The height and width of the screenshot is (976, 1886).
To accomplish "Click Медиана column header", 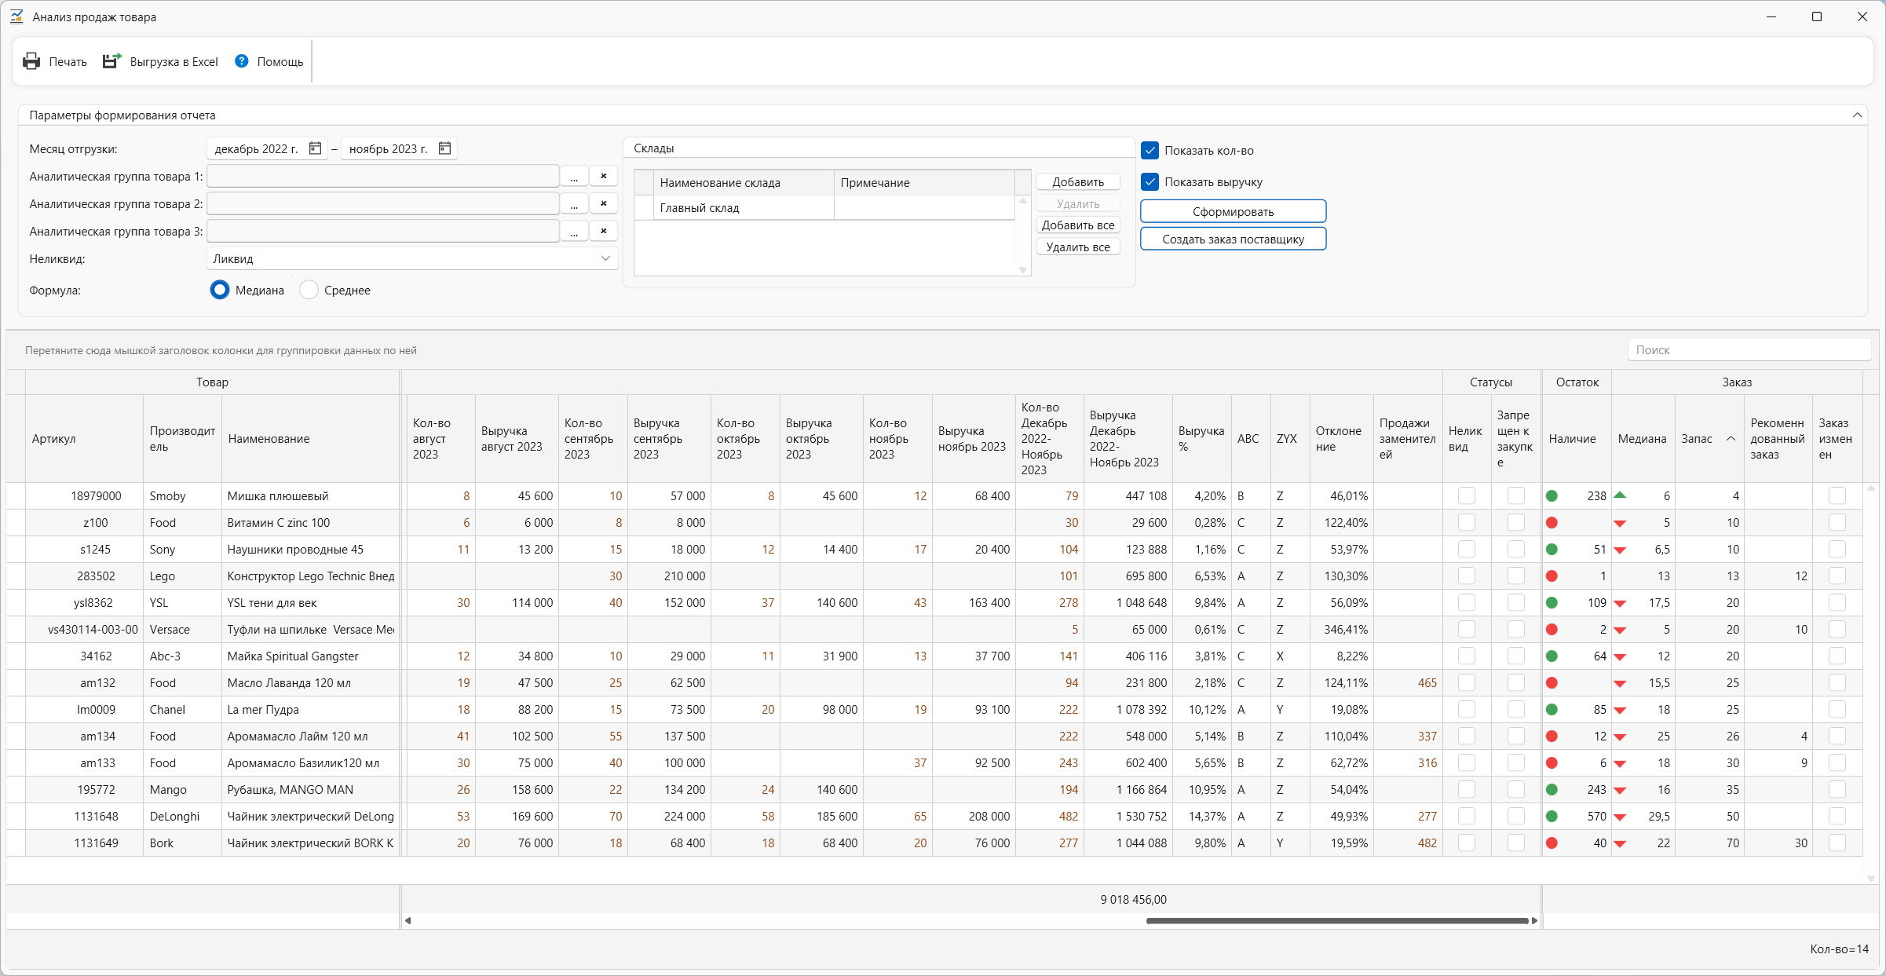I will (1643, 439).
